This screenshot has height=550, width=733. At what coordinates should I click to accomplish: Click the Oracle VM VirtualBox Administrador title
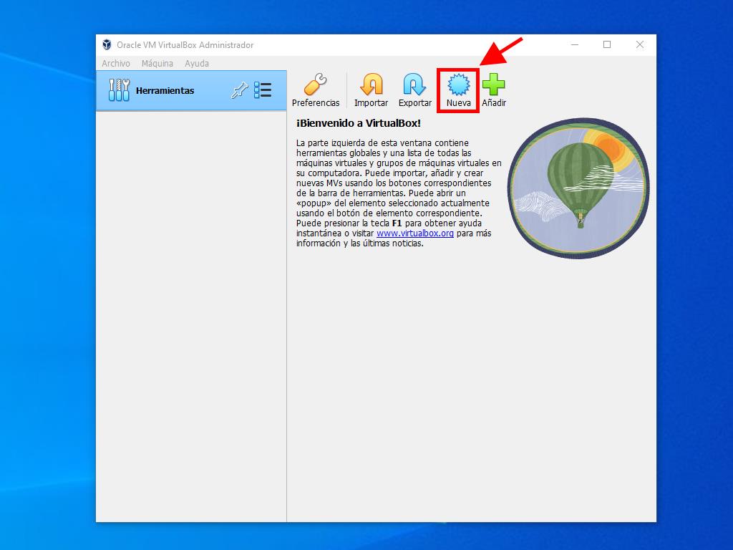tap(185, 45)
